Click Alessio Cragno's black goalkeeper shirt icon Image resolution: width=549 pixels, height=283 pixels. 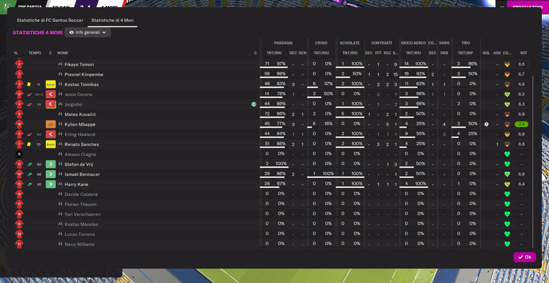click(x=19, y=155)
